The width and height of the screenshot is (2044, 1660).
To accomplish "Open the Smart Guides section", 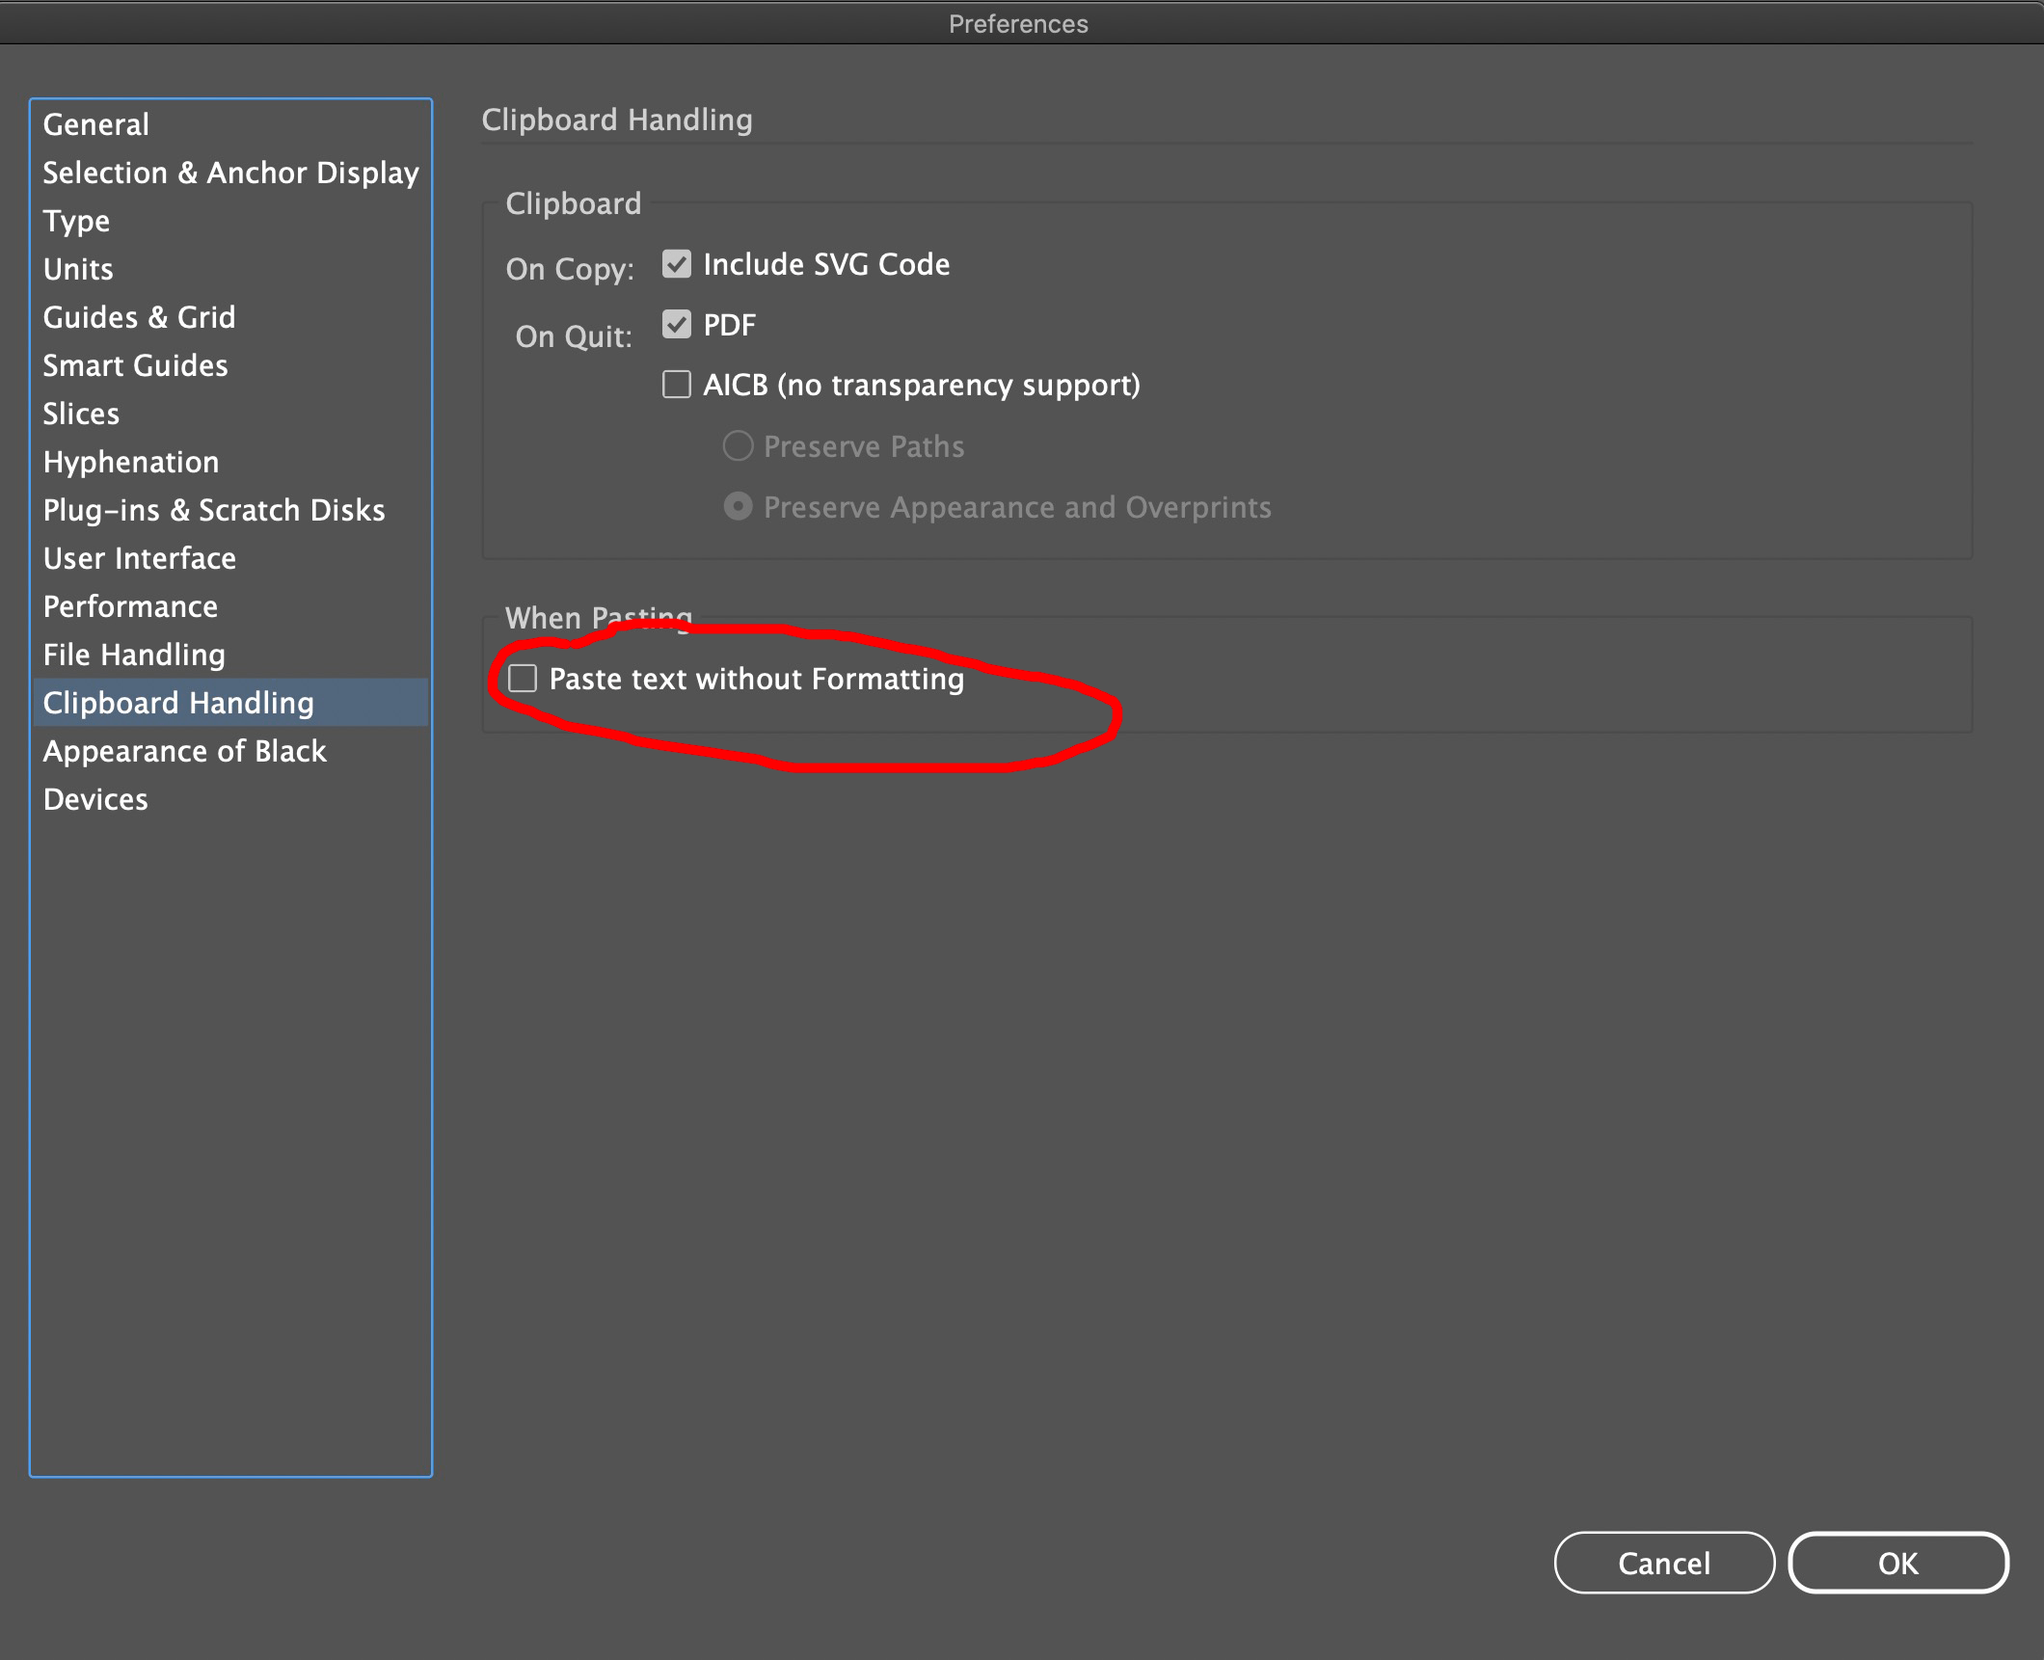I will (135, 365).
